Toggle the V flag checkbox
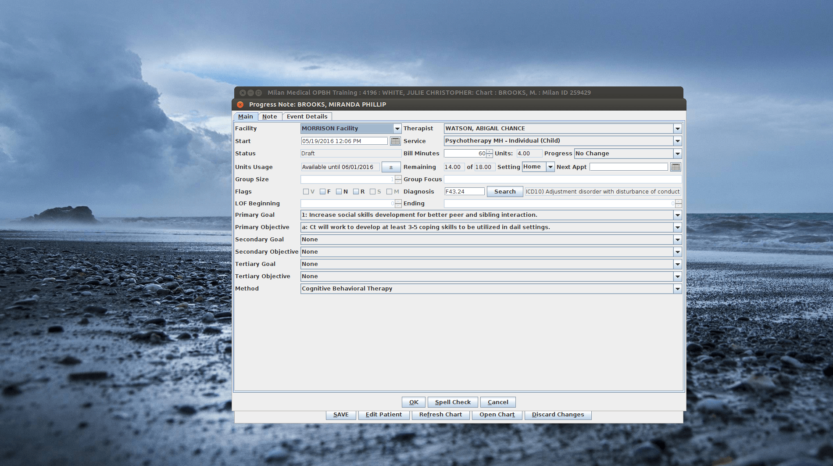 tap(306, 191)
